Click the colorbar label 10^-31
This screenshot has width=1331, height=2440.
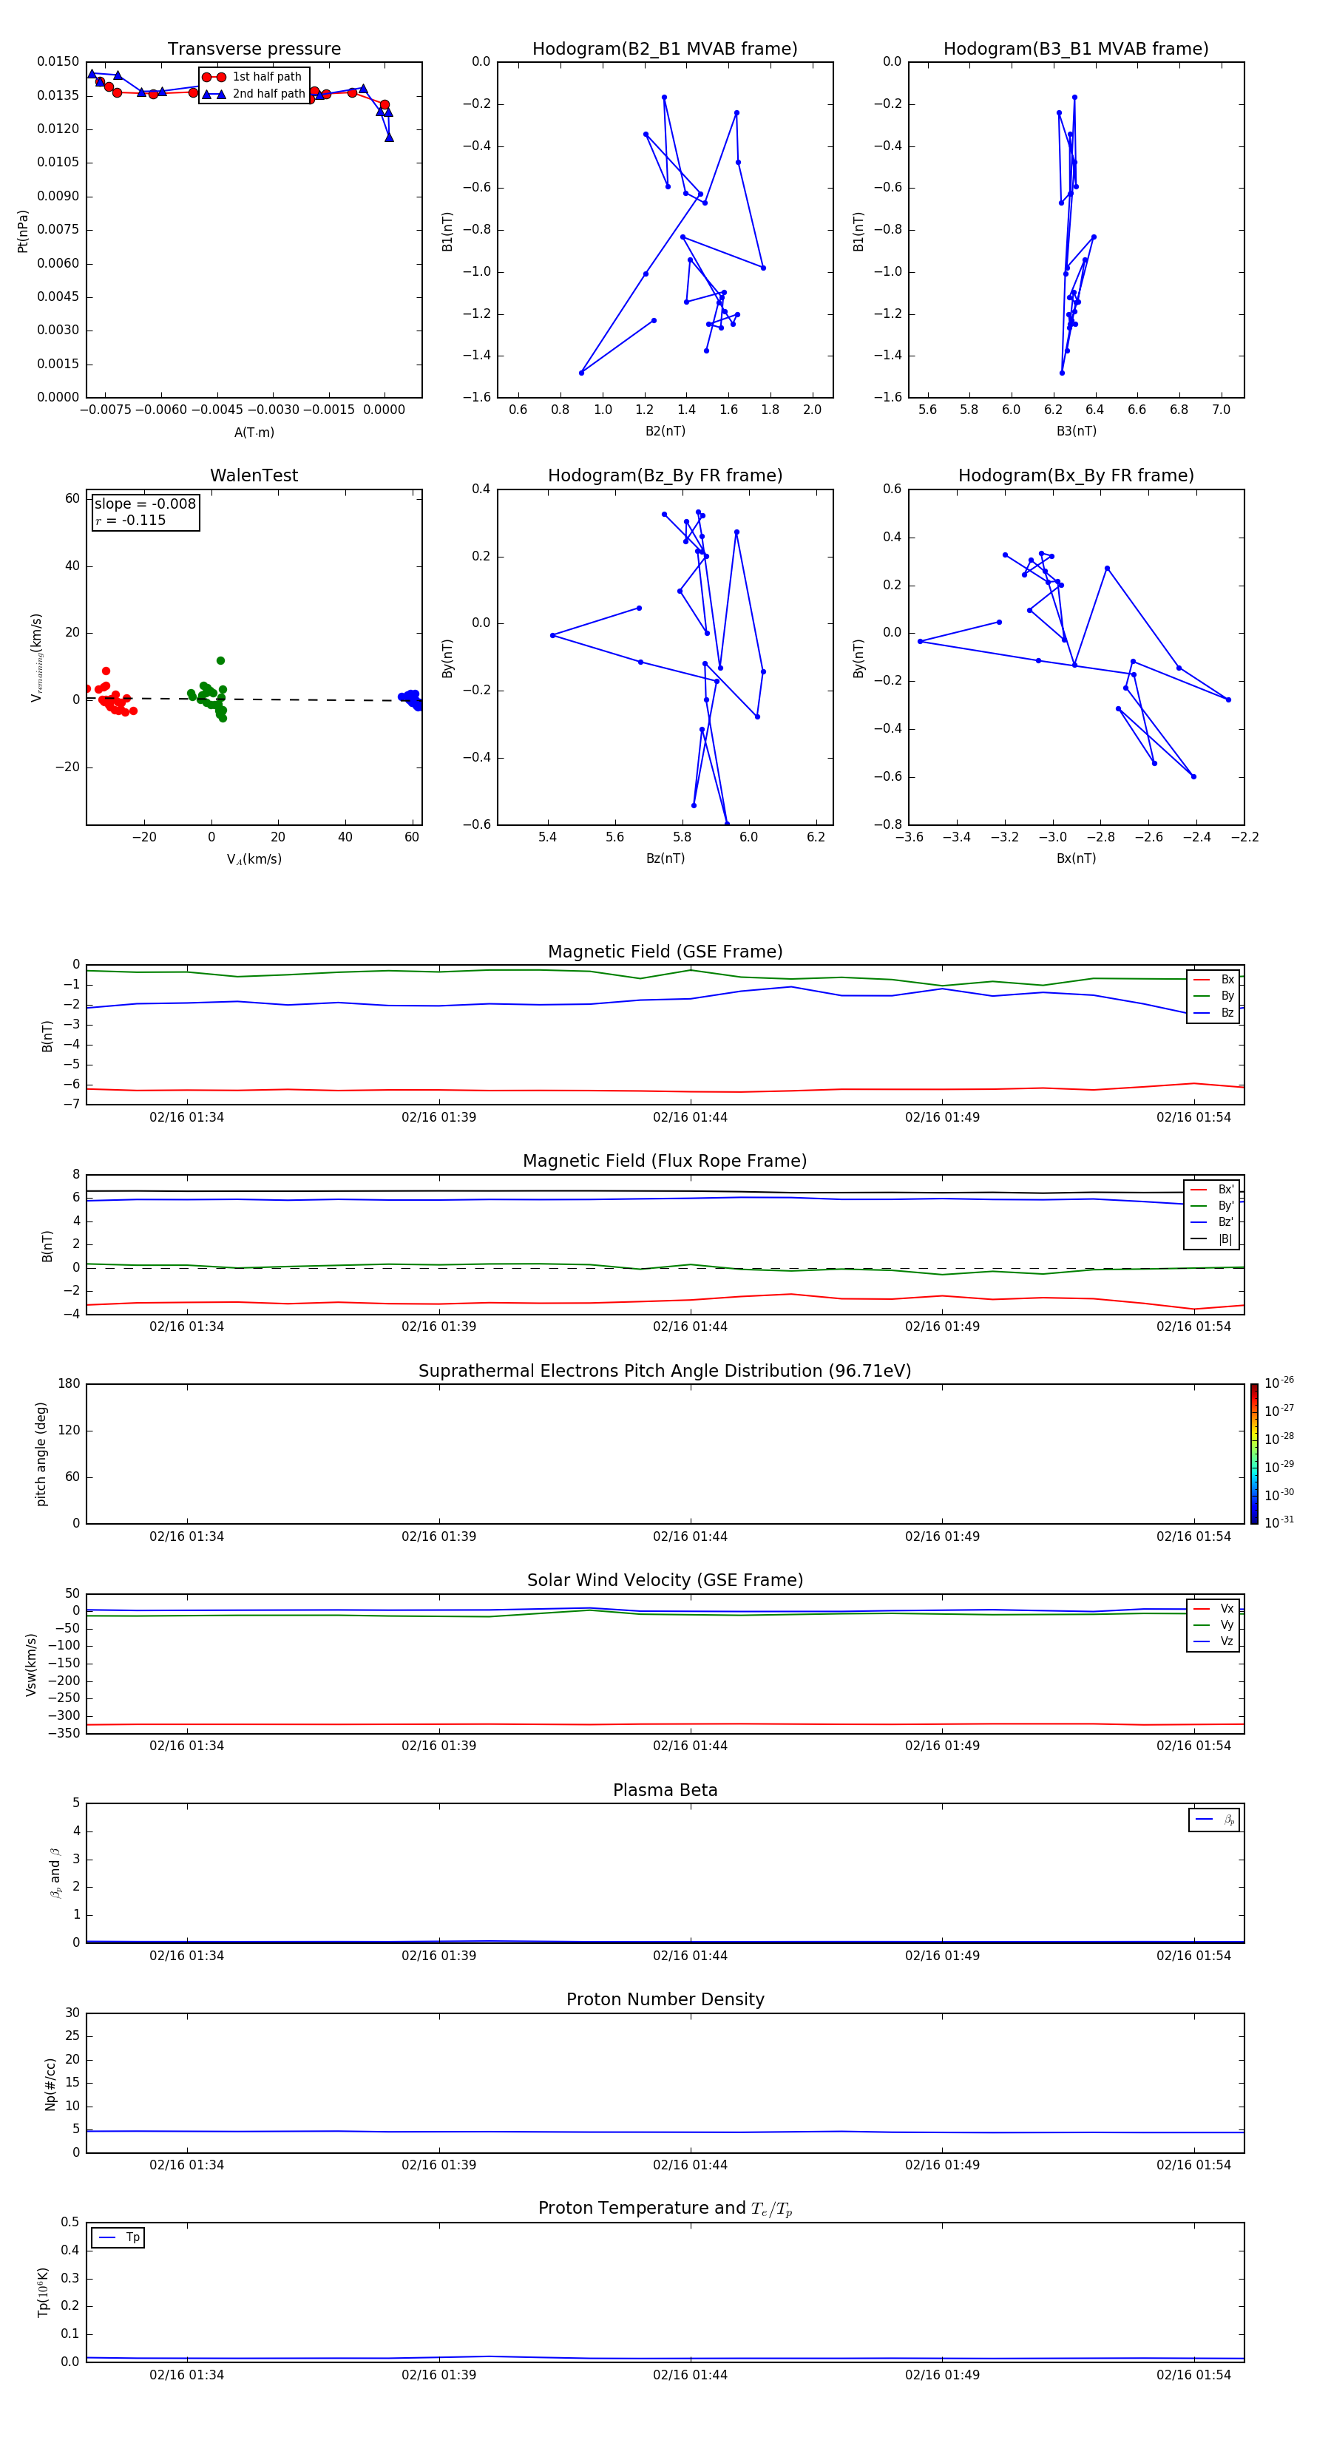(1279, 1522)
